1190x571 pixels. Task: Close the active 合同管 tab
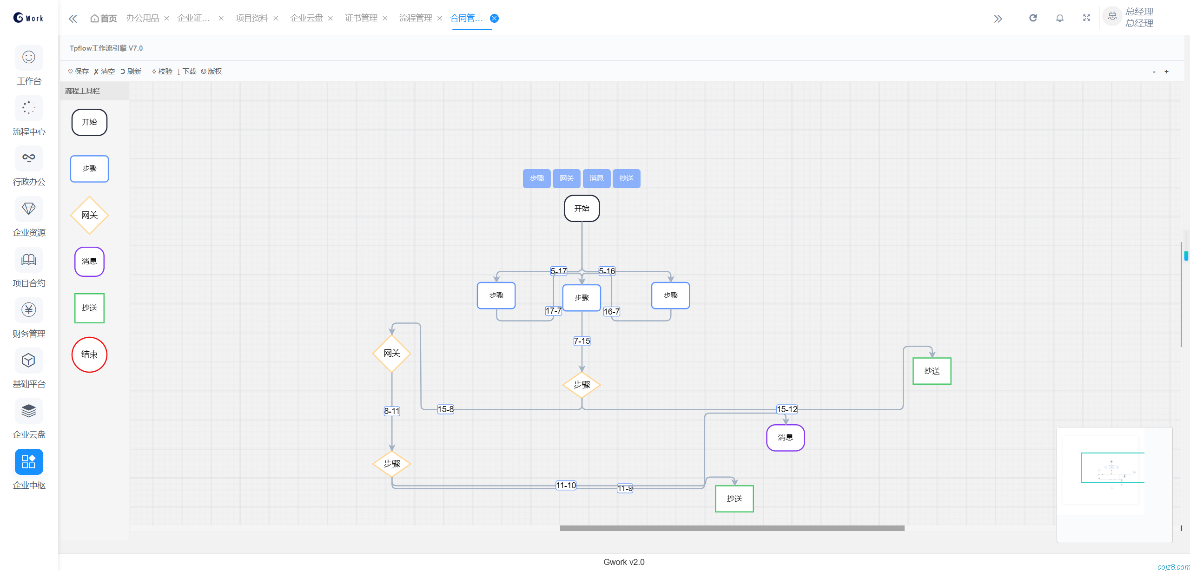[x=495, y=18]
